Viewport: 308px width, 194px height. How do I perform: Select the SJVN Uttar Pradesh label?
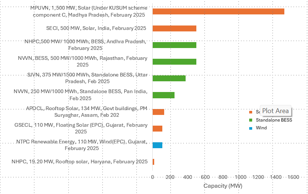87,78
